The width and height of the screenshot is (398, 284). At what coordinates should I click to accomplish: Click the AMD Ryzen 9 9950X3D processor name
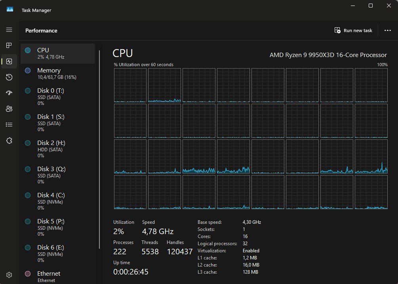(328, 55)
